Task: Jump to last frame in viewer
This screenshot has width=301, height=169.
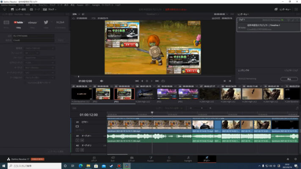Action: point(157,81)
